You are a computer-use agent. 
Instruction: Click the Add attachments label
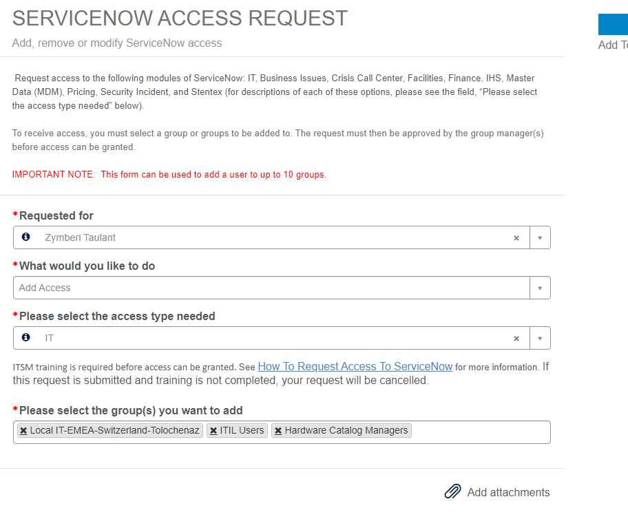[508, 492]
